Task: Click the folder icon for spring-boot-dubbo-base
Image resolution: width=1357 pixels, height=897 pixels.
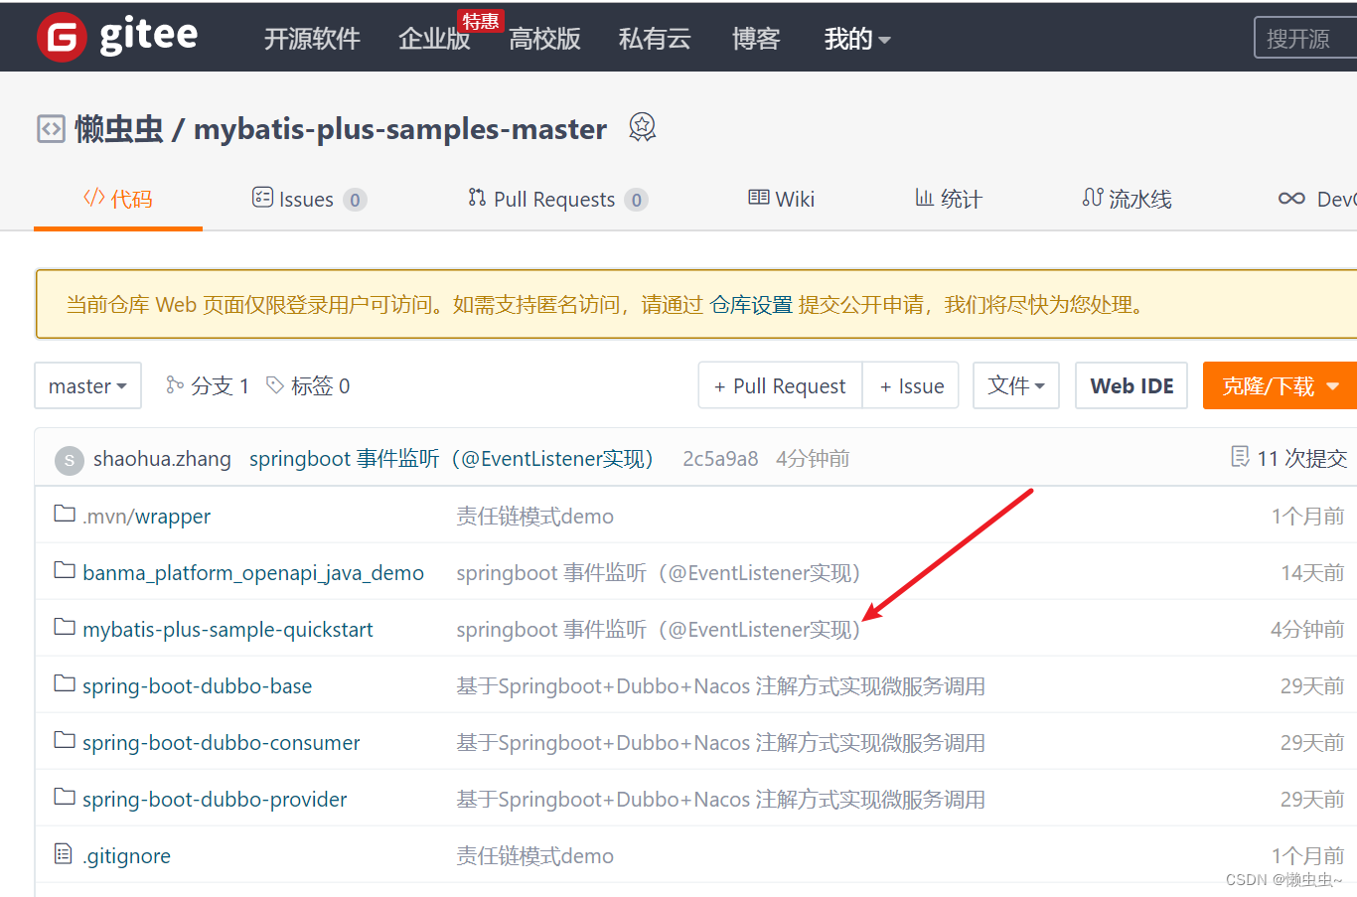Action: pos(65,683)
